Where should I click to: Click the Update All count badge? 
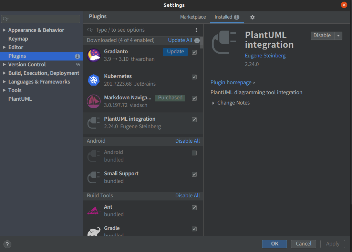[x=197, y=40]
